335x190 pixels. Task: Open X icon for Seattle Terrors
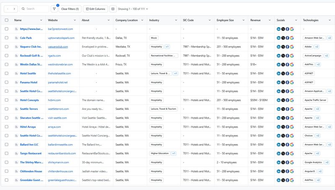coord(283,109)
